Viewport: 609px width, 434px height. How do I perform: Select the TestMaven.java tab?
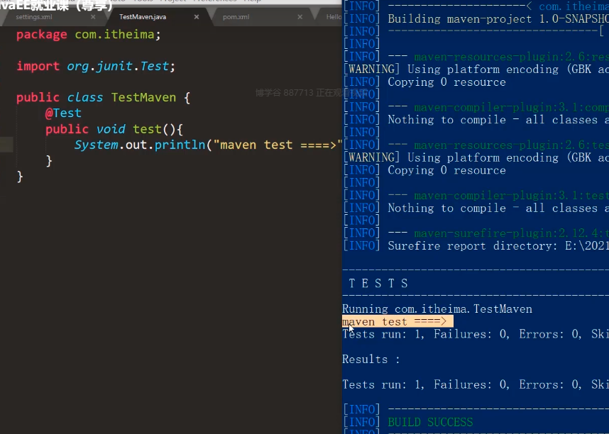coord(143,17)
